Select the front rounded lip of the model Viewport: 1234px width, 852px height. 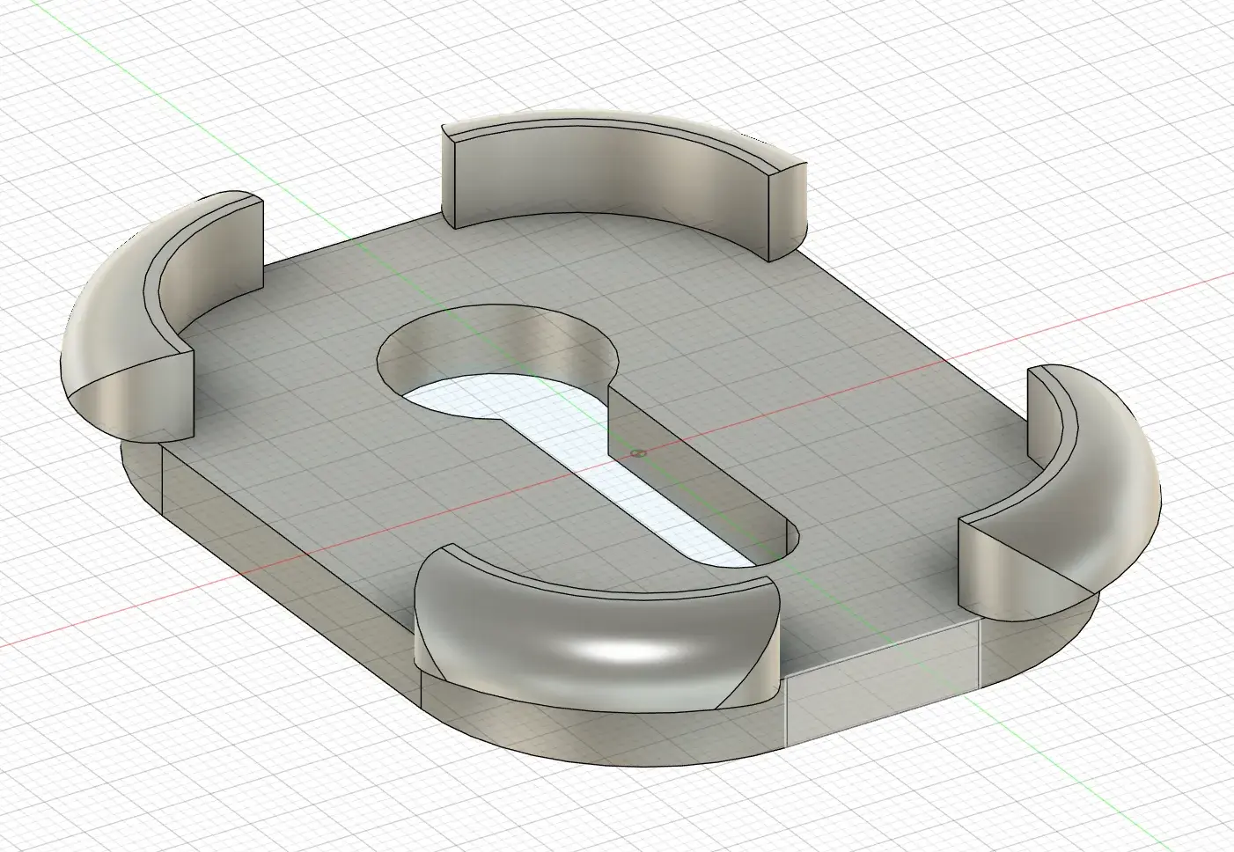click(597, 628)
